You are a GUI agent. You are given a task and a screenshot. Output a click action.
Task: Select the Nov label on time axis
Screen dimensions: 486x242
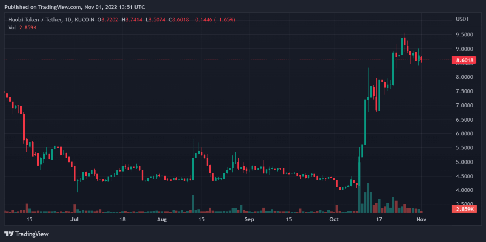[x=421, y=219]
